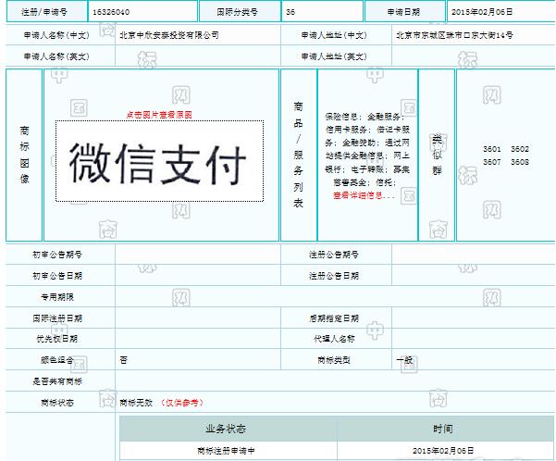
Task: Click the 申请人地址(中文) label
Action: click(334, 35)
